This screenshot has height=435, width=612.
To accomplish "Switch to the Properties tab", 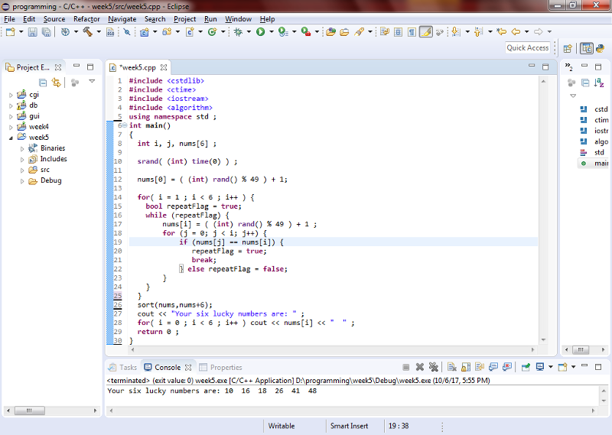I will [221, 368].
